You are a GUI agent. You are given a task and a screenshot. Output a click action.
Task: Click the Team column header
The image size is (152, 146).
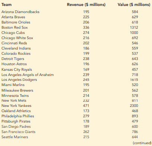tap(6, 4)
